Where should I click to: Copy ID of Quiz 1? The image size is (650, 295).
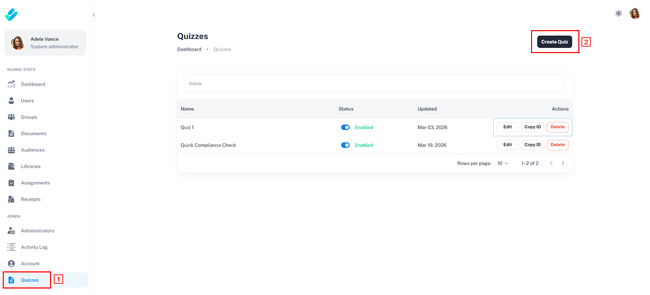tap(532, 127)
